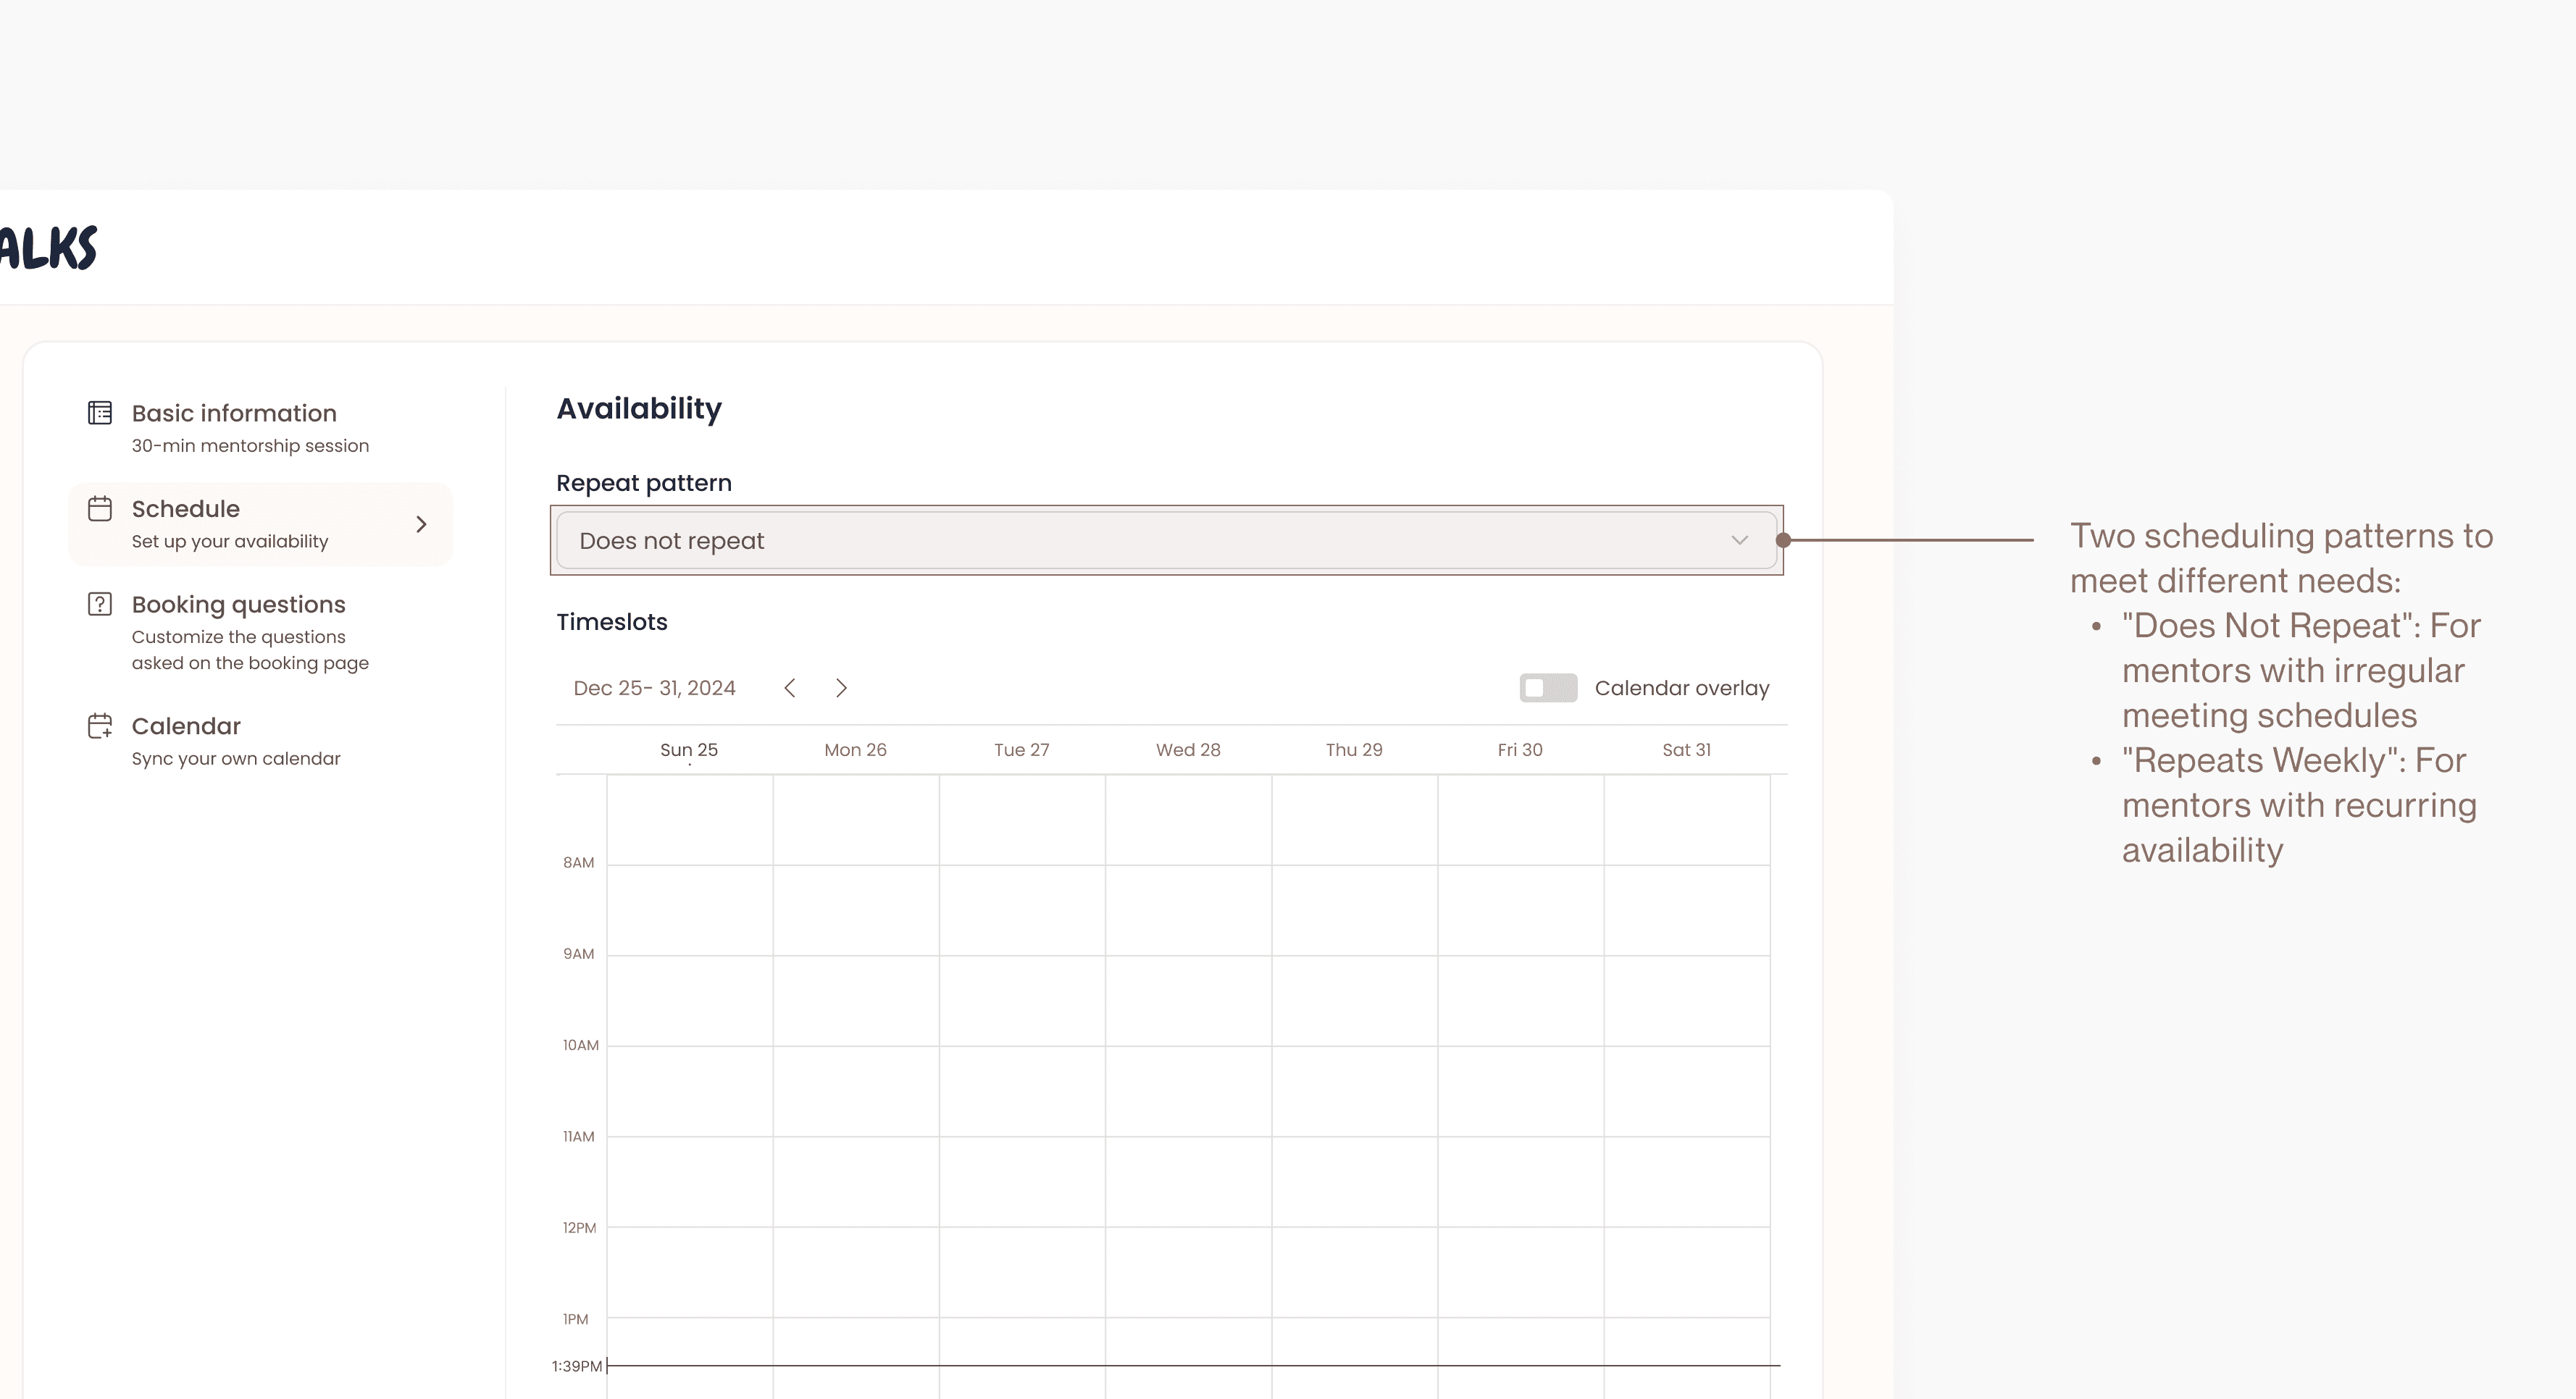Image resolution: width=2576 pixels, height=1399 pixels.
Task: Click the 9AM time label
Action: coord(578,954)
